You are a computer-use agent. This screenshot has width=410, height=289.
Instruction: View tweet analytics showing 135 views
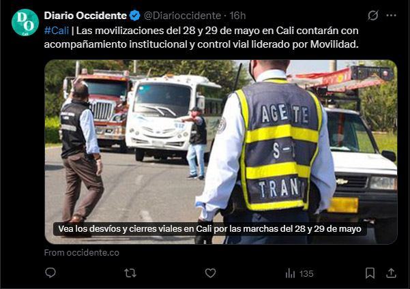pyautogui.click(x=299, y=273)
